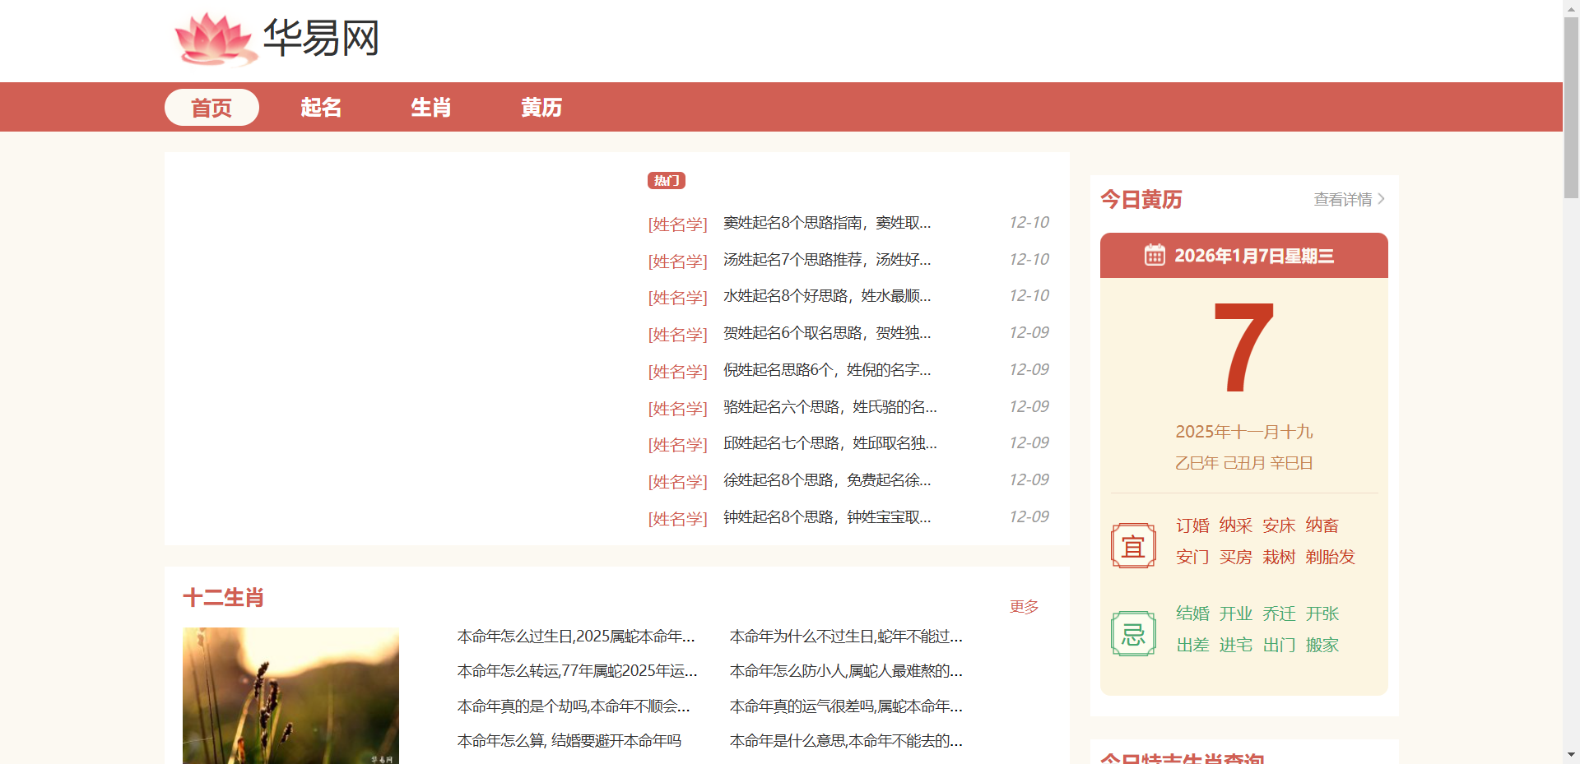Image resolution: width=1580 pixels, height=764 pixels.
Task: Click the 更多 link in 十二生肖 section
Action: click(1023, 606)
